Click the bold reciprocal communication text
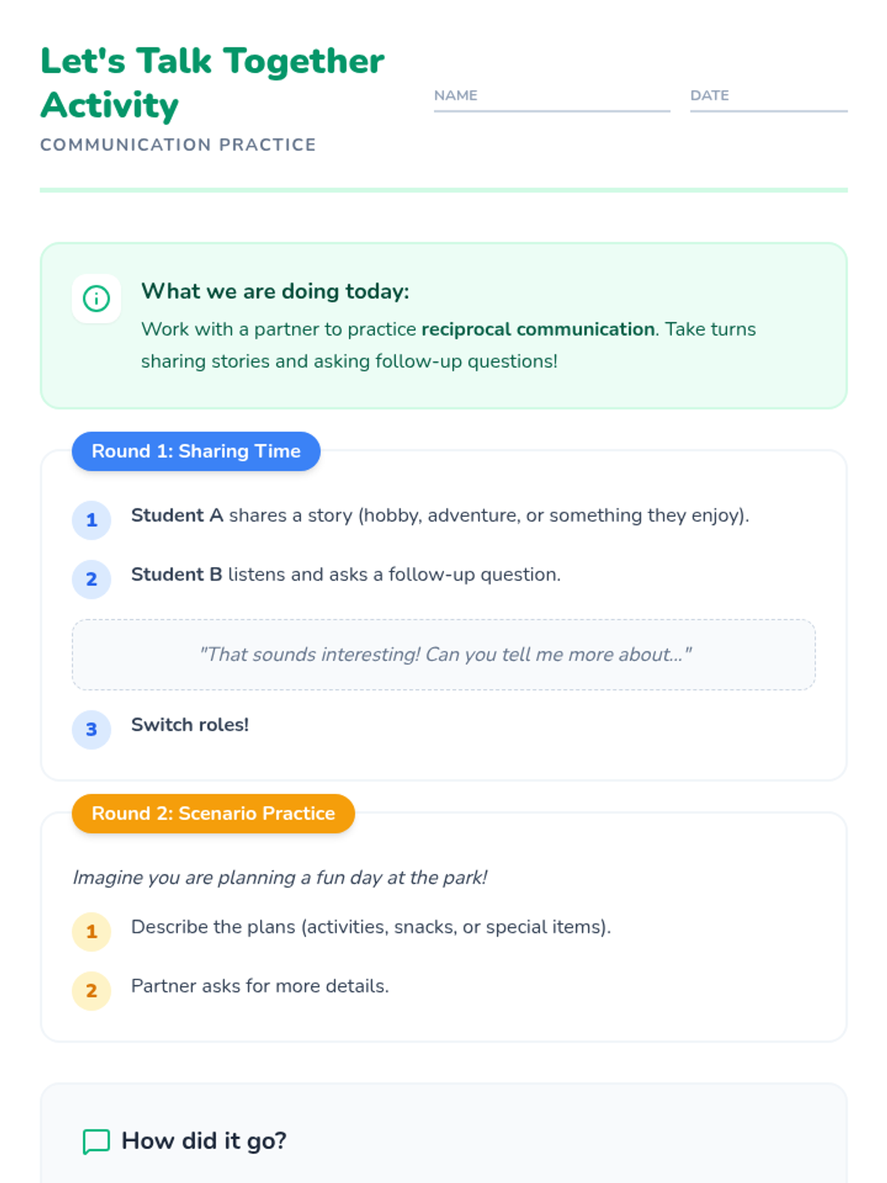Viewport: 887px width, 1183px height. [537, 329]
